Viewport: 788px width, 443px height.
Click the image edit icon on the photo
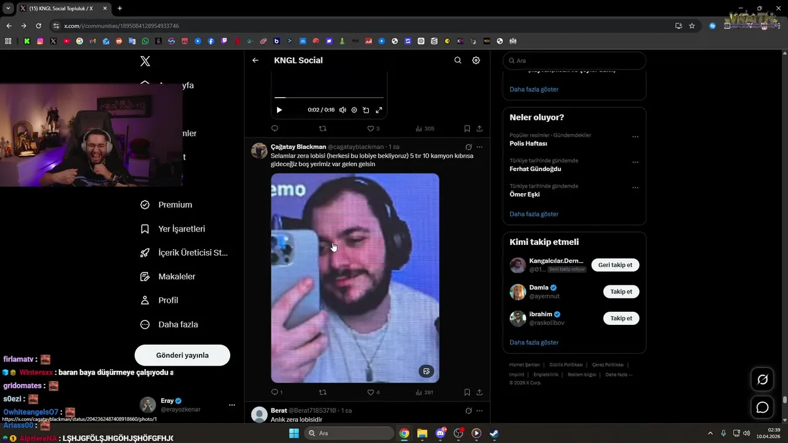tap(426, 371)
